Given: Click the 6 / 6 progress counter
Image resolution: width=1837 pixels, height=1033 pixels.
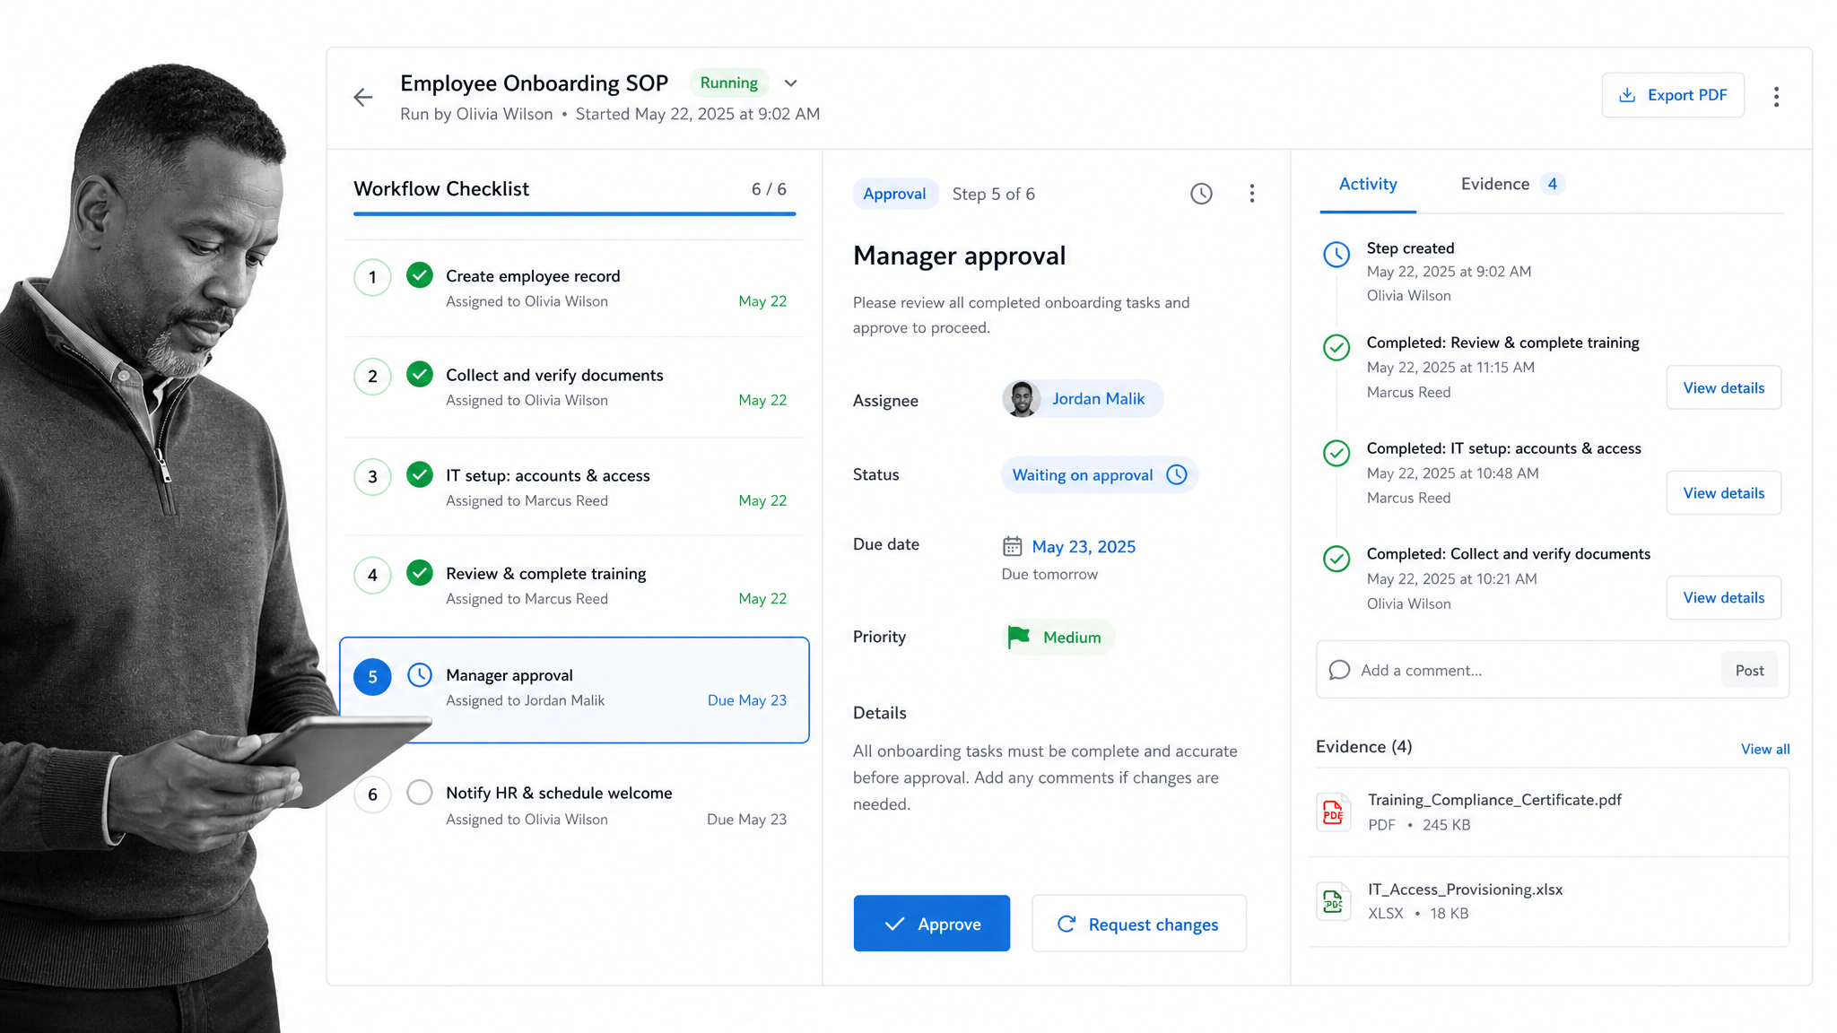Looking at the screenshot, I should tap(769, 189).
